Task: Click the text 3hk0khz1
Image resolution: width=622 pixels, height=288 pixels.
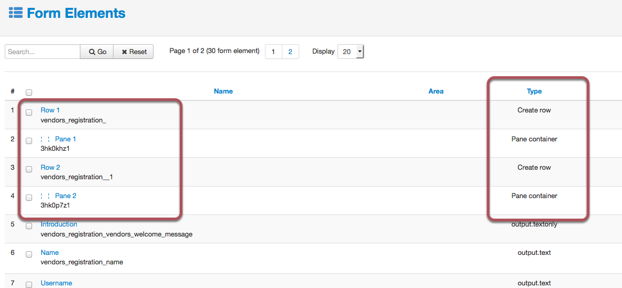Action: (55, 149)
